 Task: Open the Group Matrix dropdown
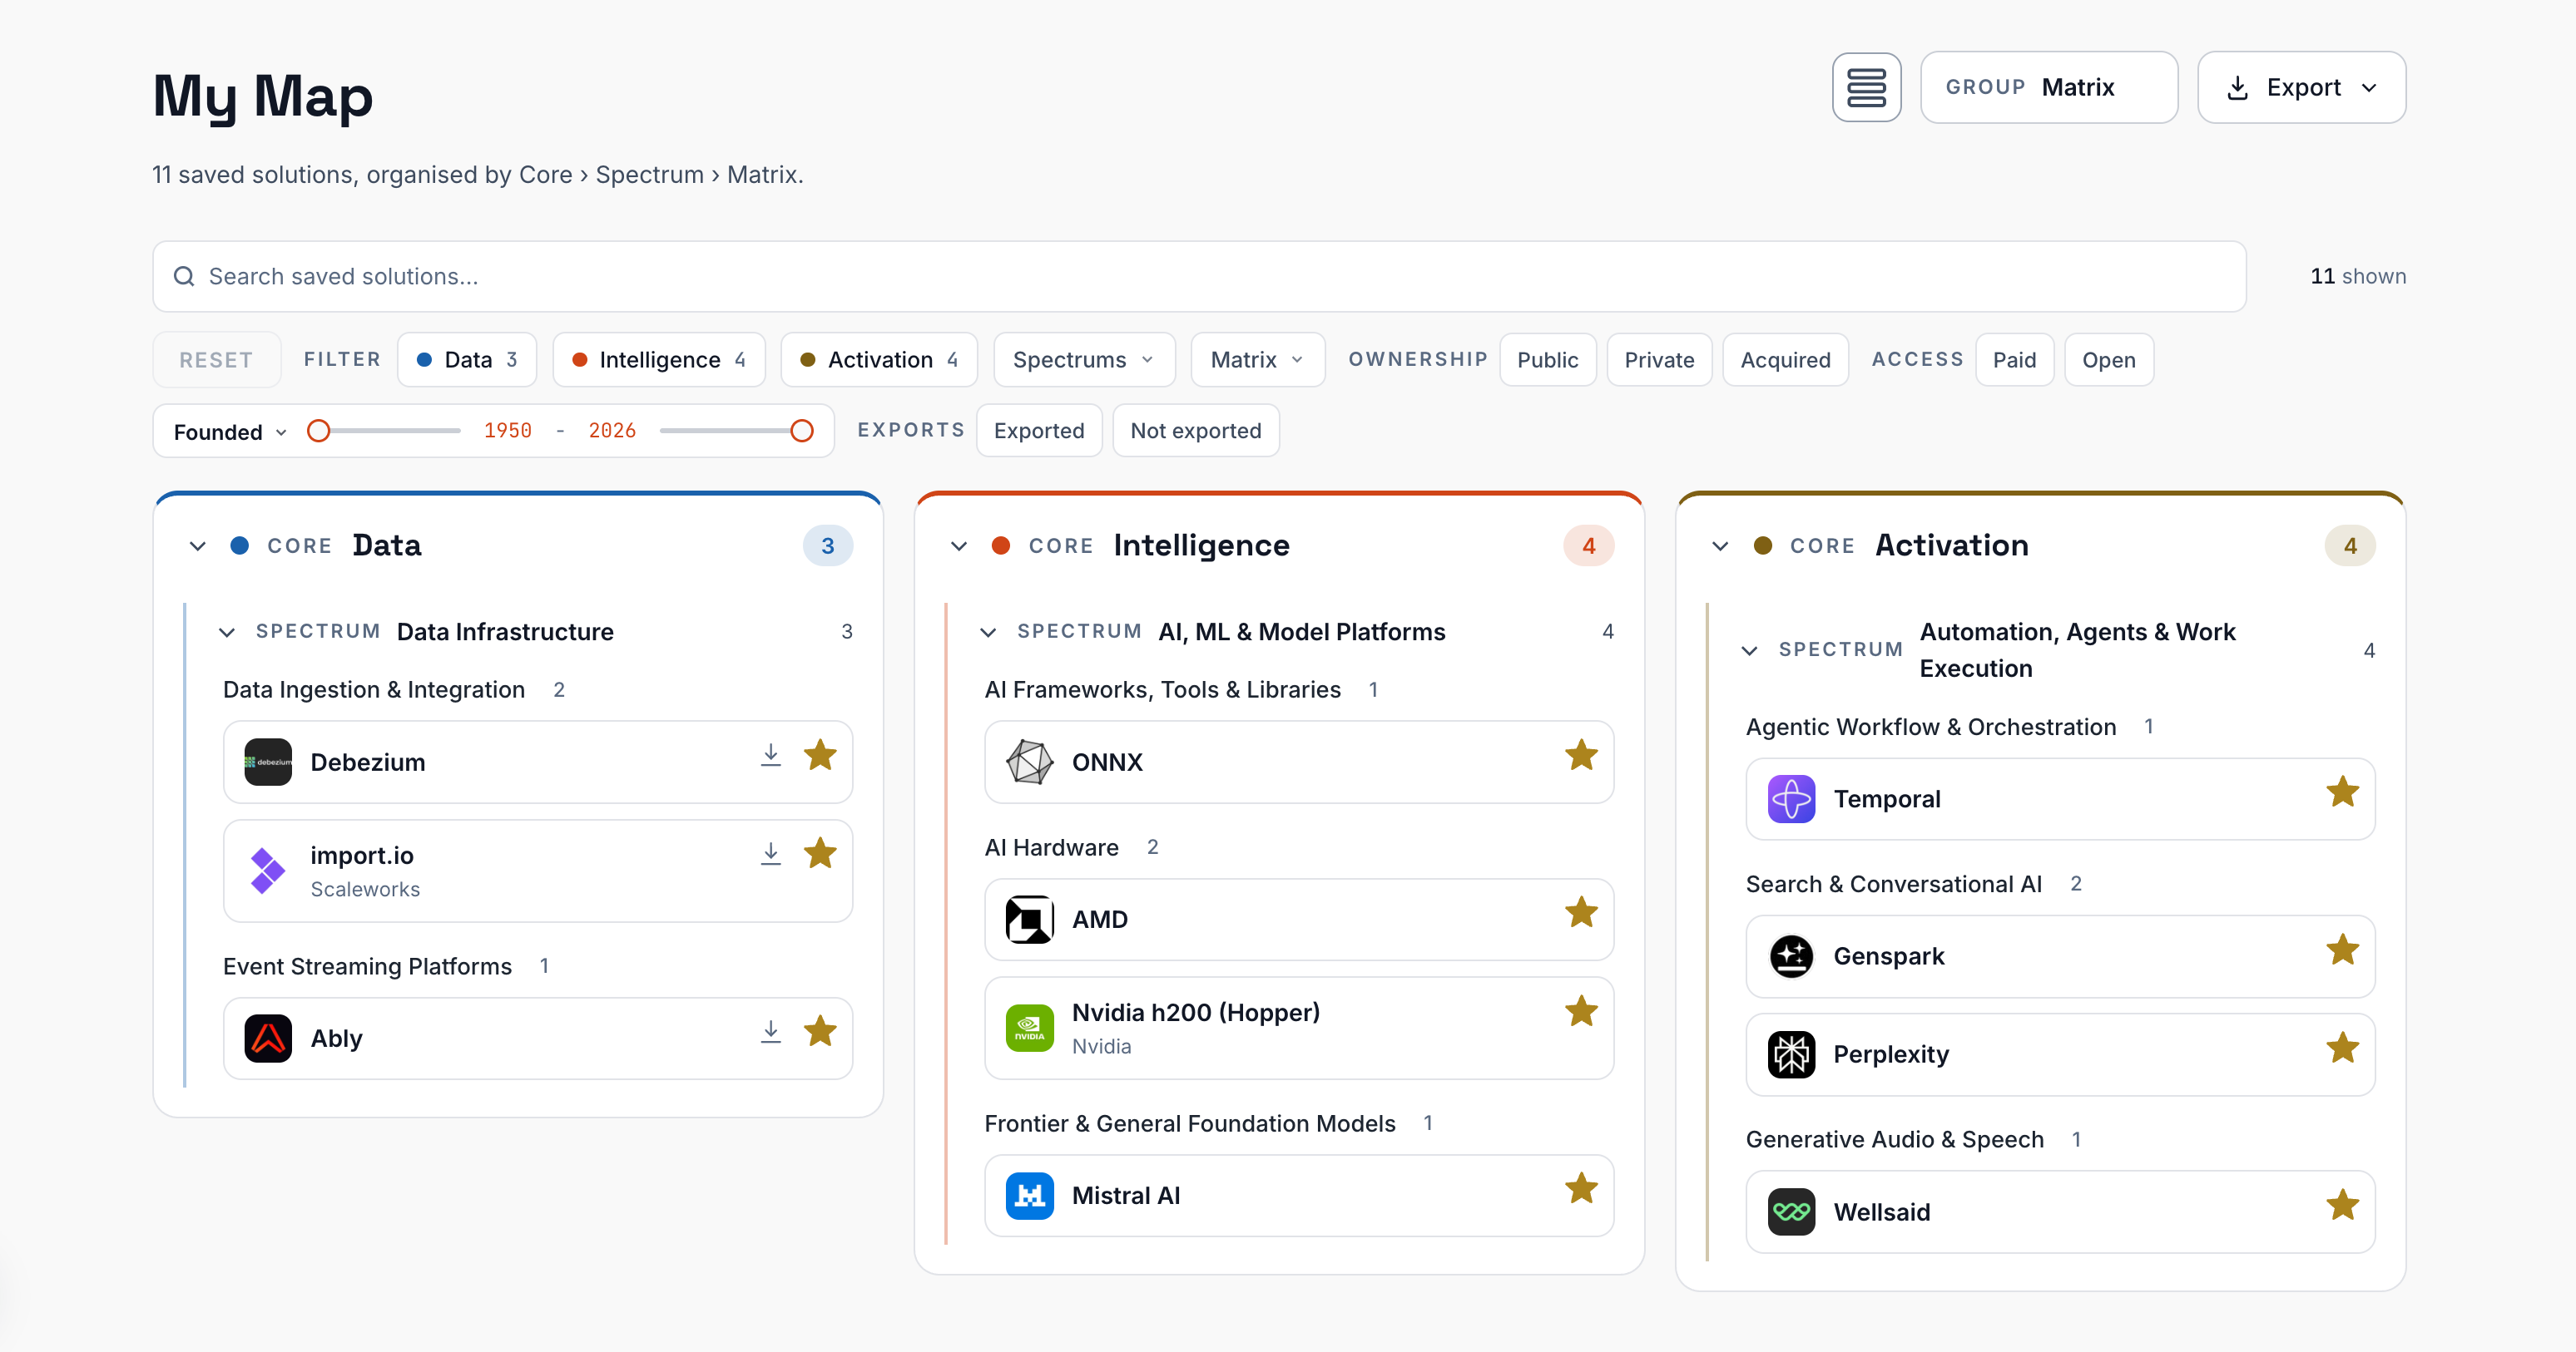2048,87
